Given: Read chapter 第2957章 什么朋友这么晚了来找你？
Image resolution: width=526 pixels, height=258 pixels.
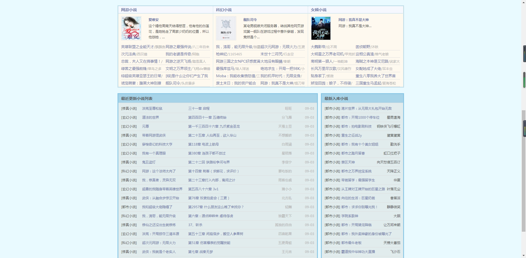Looking at the screenshot, I should coord(216,207).
